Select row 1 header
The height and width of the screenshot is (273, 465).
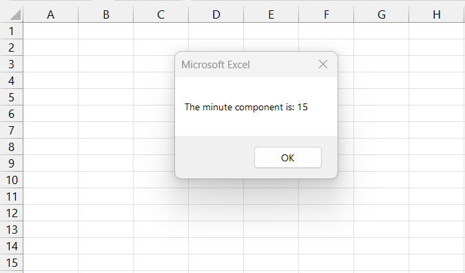click(11, 31)
